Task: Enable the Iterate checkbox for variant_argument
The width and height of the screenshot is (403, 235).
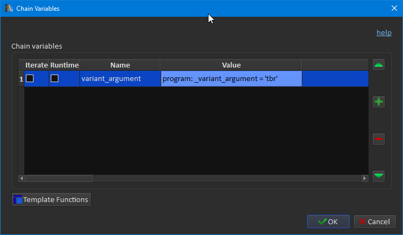Action: point(30,79)
